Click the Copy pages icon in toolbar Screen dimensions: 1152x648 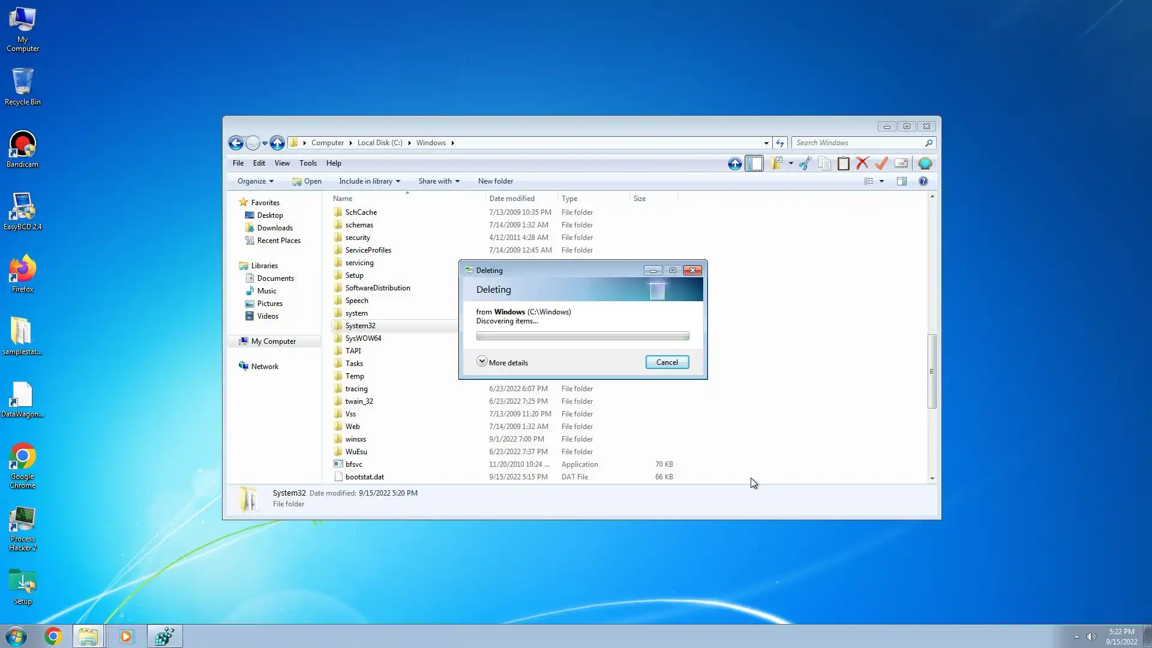824,163
